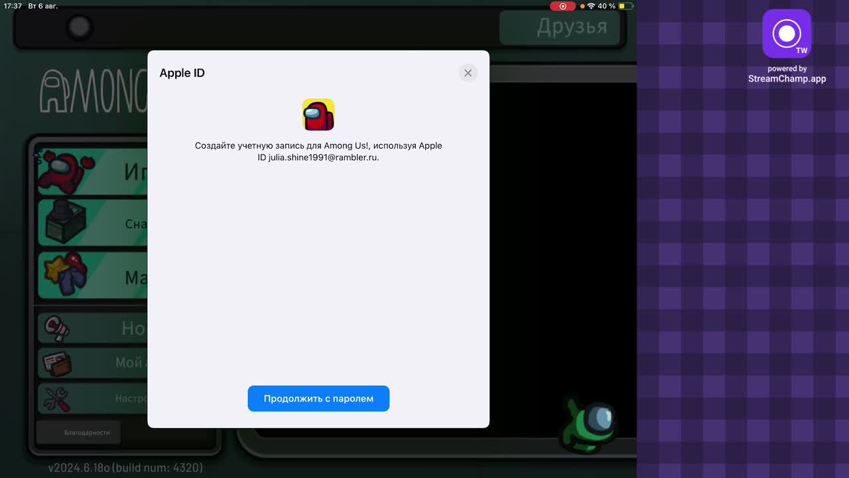Click the 17:37 clock in status bar
The image size is (849, 478).
13,6
